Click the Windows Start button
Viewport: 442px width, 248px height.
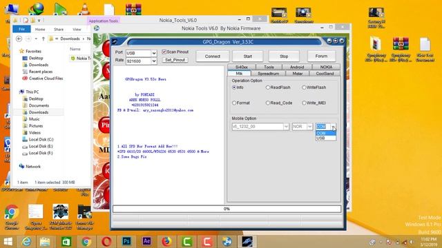pyautogui.click(x=8, y=242)
